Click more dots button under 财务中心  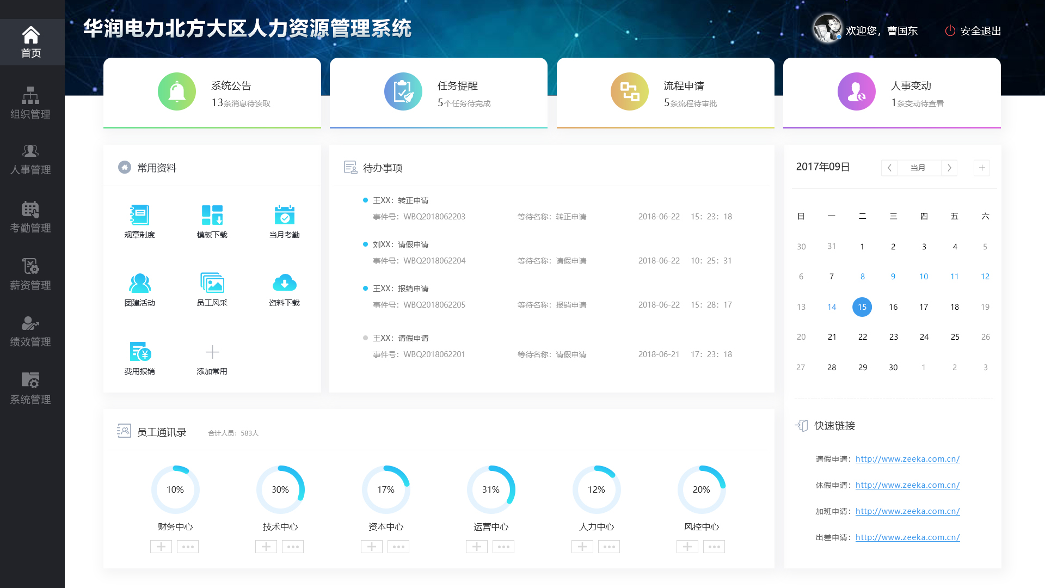click(x=188, y=547)
